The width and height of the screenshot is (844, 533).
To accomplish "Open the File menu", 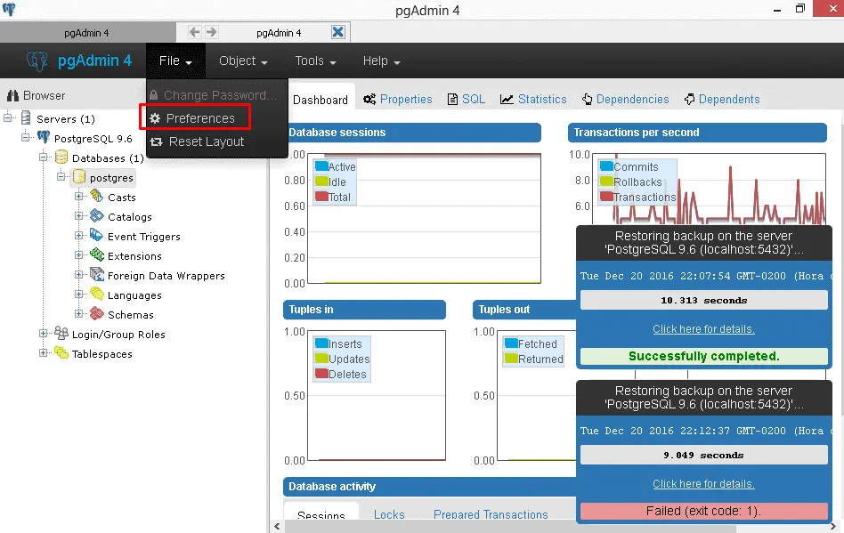I will point(175,61).
